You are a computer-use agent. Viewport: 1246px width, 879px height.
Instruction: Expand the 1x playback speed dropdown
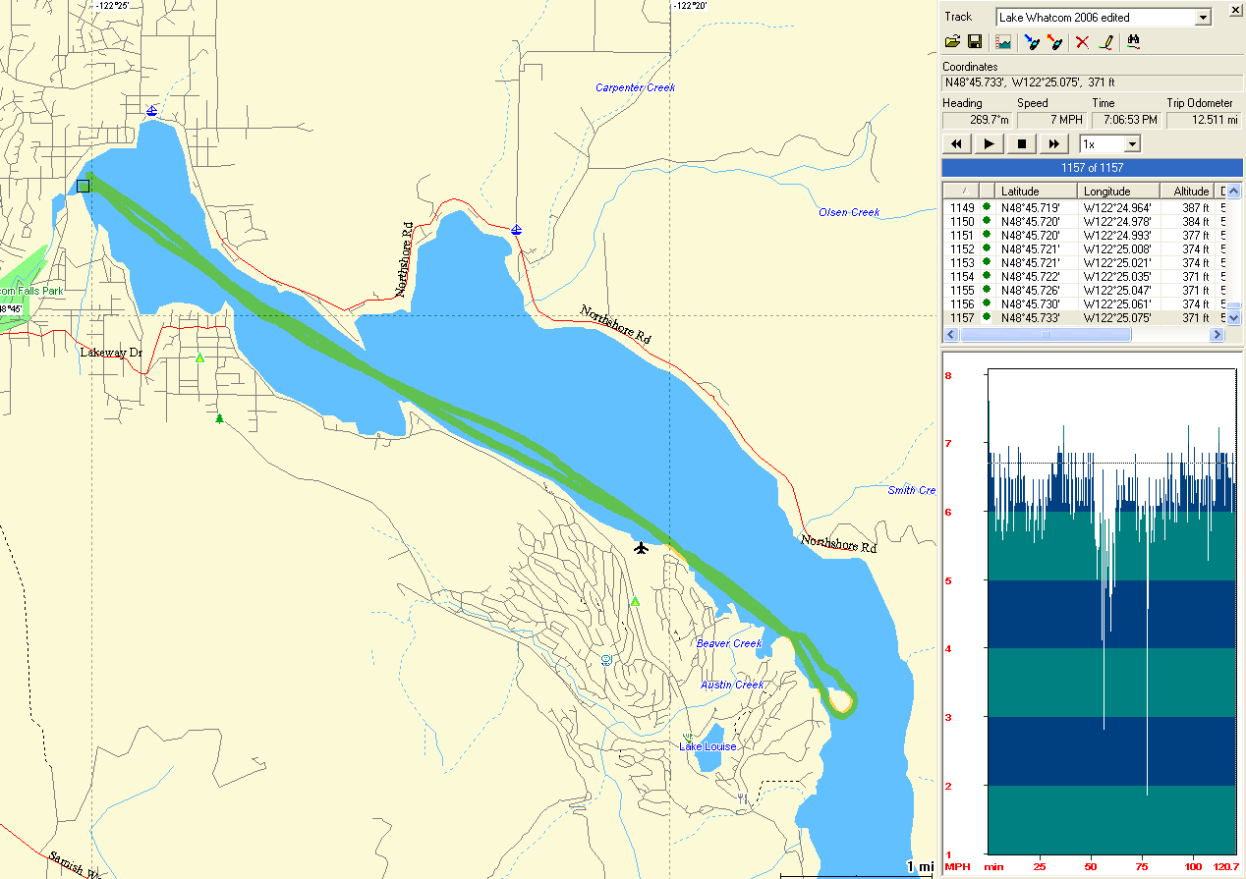[1132, 144]
